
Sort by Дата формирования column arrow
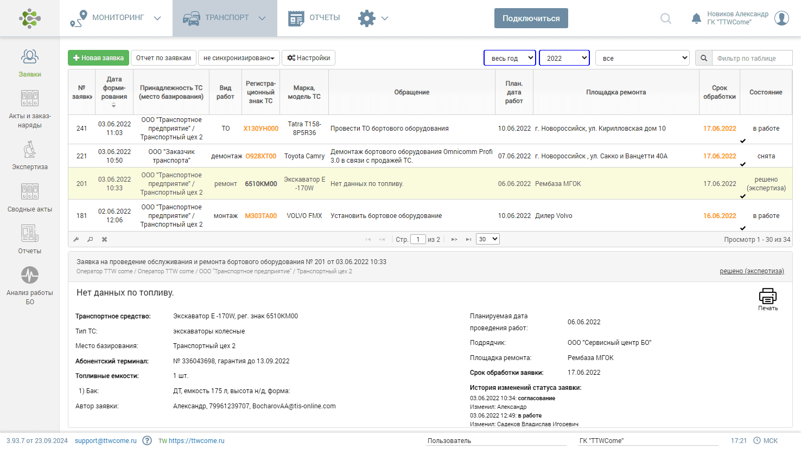[x=114, y=105]
